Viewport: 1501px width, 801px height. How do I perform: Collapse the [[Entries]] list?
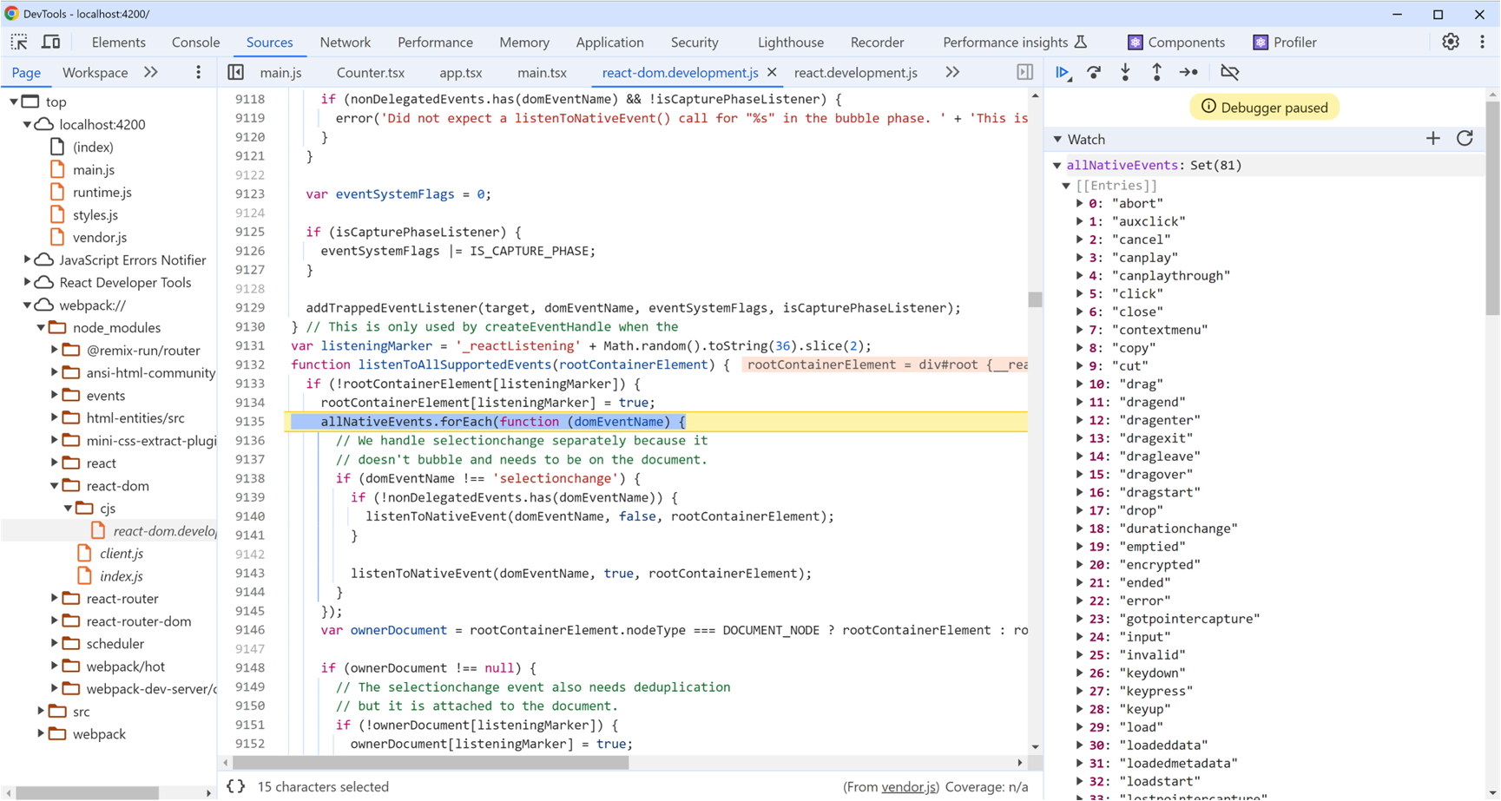1067,185
